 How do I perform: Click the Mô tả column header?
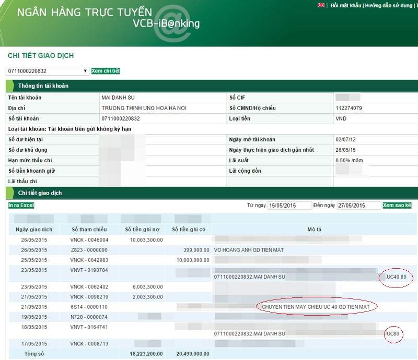(x=315, y=230)
